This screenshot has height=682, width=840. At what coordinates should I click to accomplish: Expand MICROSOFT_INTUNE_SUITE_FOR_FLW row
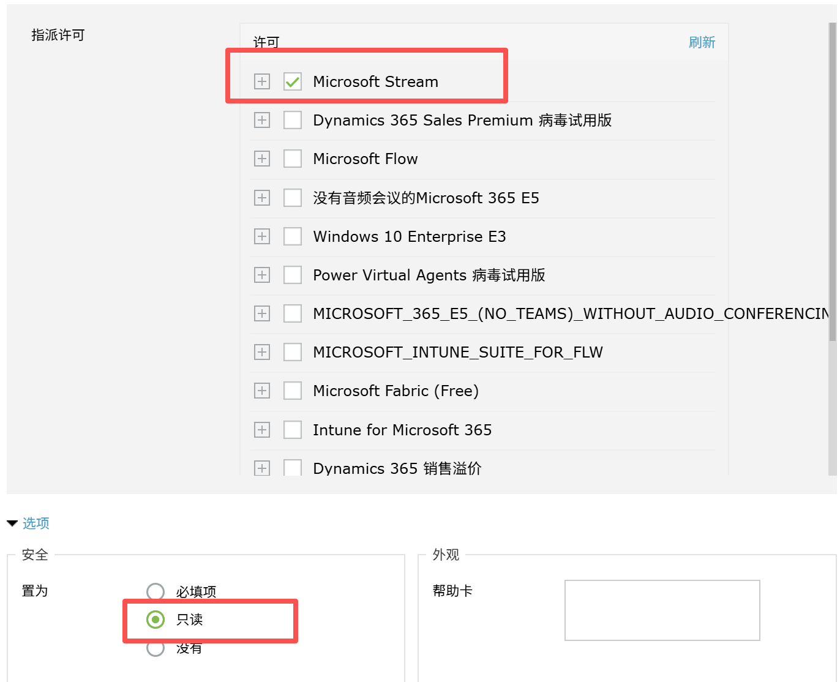262,352
